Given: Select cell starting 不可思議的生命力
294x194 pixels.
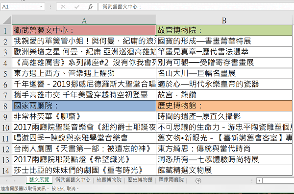Looking at the screenshot, I should pos(224,128).
